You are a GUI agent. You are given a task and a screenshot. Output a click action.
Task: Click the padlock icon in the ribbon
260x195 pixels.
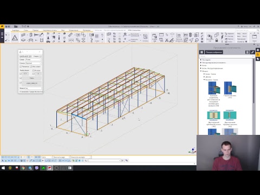pyautogui.click(x=217, y=40)
